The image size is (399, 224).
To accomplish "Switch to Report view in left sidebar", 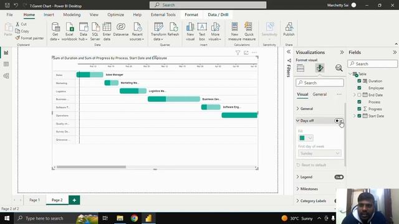I will 6,53.
